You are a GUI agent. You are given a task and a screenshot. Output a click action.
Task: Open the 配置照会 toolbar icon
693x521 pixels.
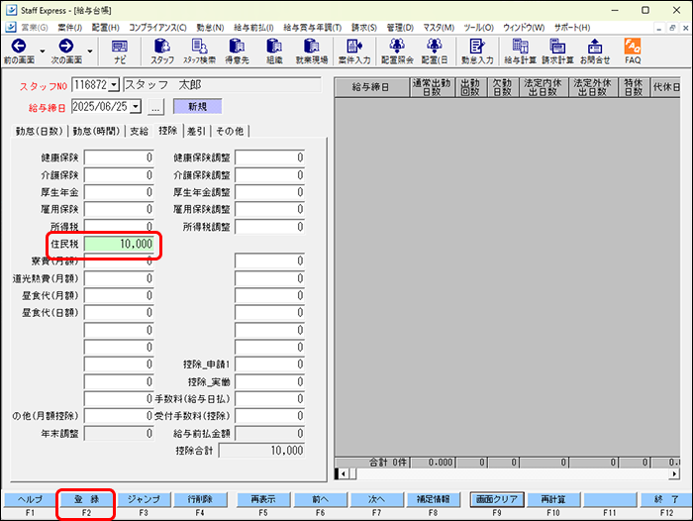(397, 52)
